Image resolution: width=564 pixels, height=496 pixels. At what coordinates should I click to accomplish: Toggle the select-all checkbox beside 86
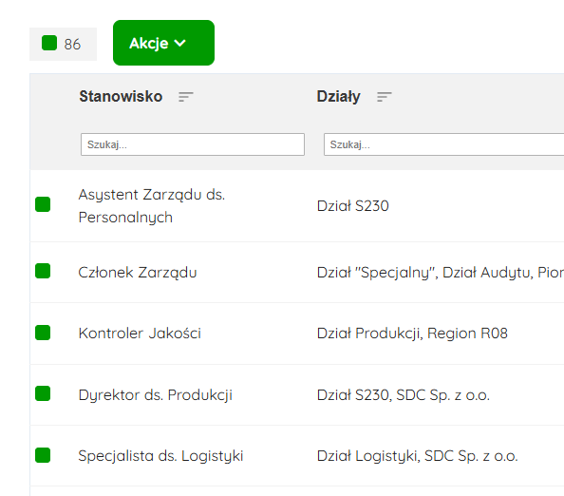[49, 43]
